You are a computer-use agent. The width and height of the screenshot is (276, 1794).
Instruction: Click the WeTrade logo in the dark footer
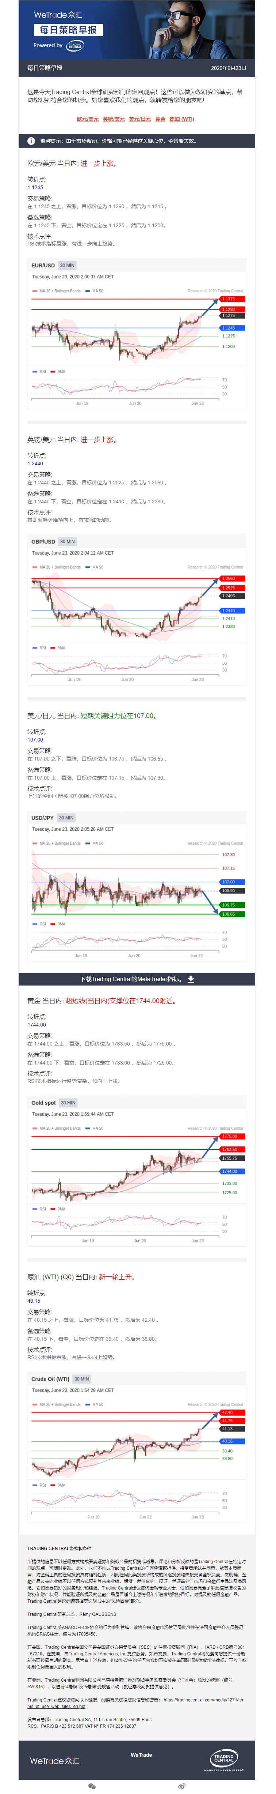coord(54,1761)
